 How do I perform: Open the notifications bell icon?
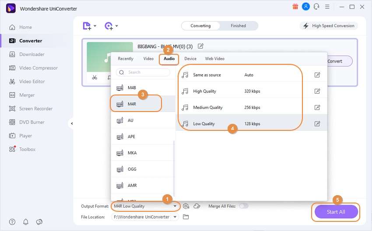point(26,222)
